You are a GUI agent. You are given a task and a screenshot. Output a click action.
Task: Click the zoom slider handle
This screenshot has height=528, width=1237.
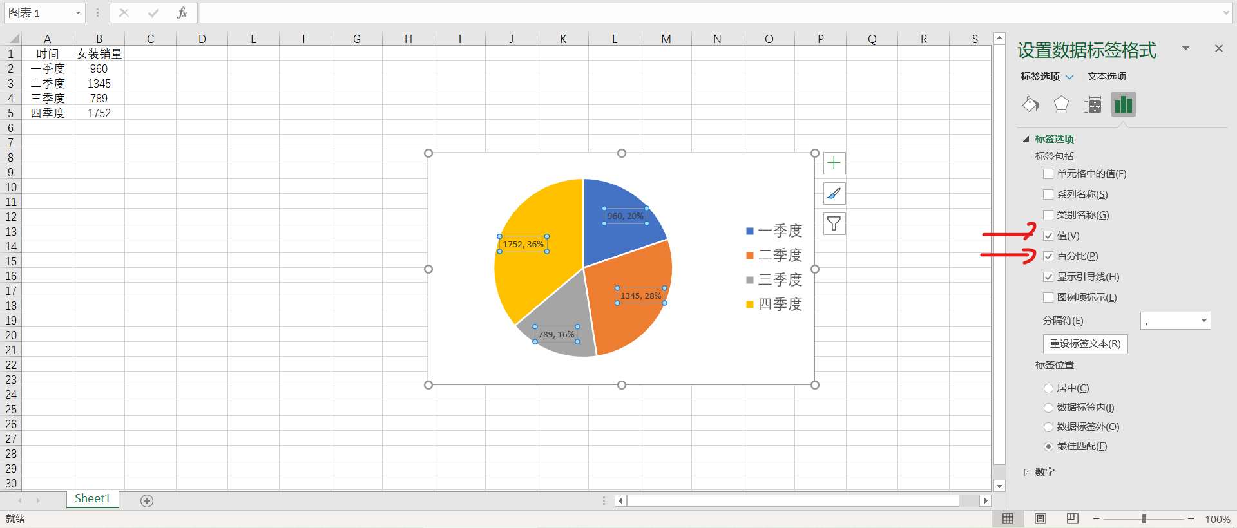pos(1144,519)
